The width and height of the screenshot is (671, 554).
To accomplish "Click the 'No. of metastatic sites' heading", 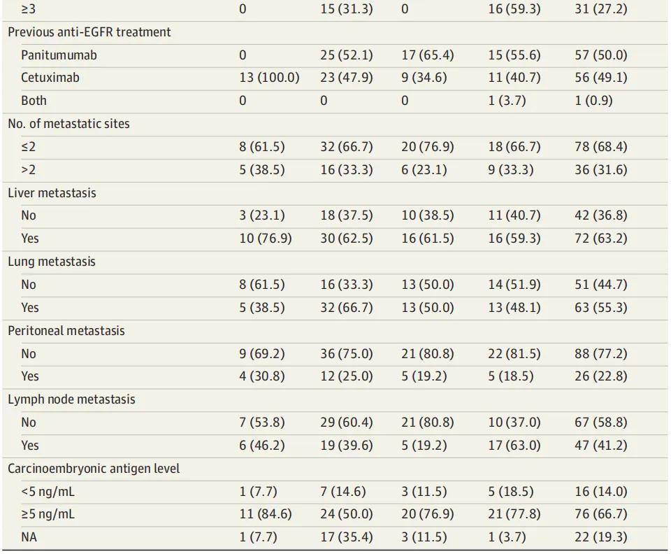I will (x=68, y=124).
